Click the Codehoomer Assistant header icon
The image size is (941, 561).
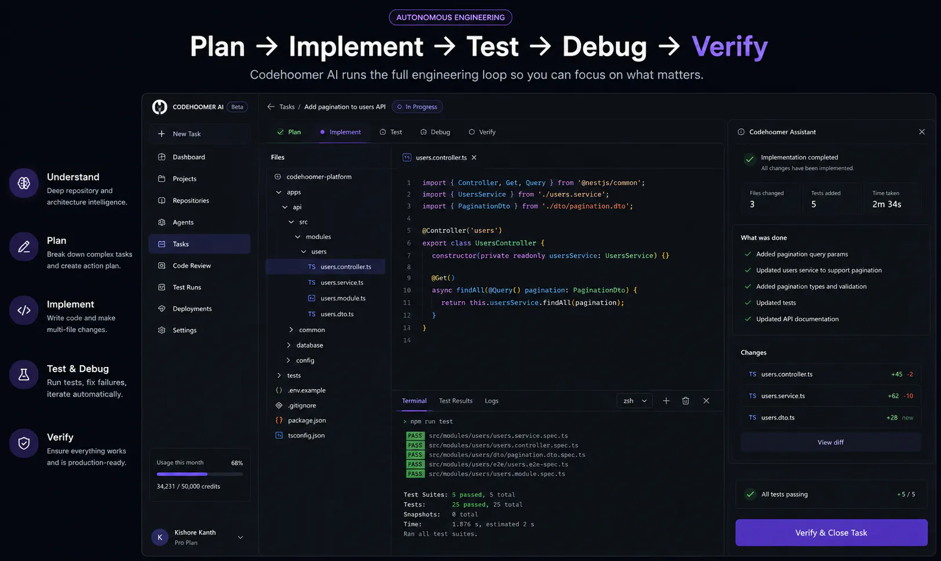click(x=741, y=132)
